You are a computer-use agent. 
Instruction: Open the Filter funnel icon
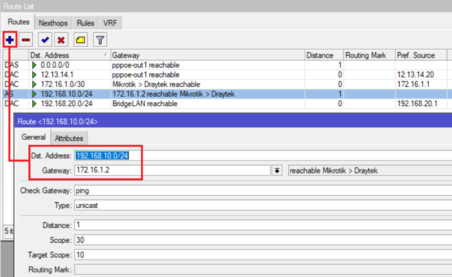point(99,40)
